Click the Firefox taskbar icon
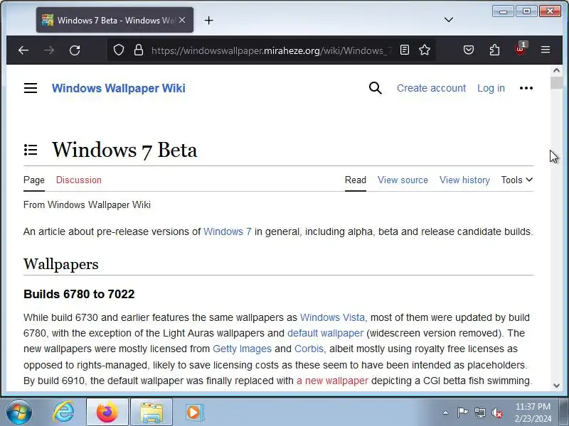This screenshot has width=569, height=426. point(107,413)
